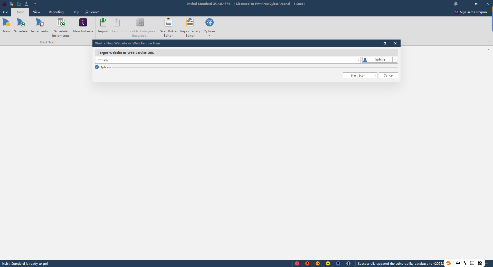Open the Report Policy Editor
Screen dimensions: 493x267
pos(190,28)
